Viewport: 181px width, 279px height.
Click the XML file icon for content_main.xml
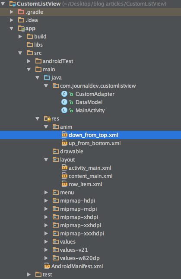pyautogui.click(x=64, y=176)
